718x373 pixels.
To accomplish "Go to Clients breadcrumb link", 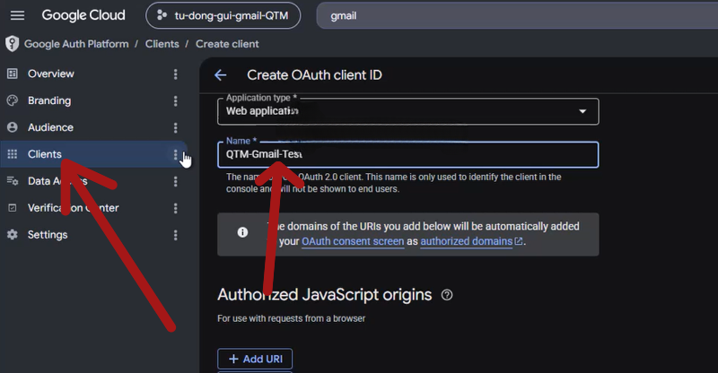I will tap(162, 44).
